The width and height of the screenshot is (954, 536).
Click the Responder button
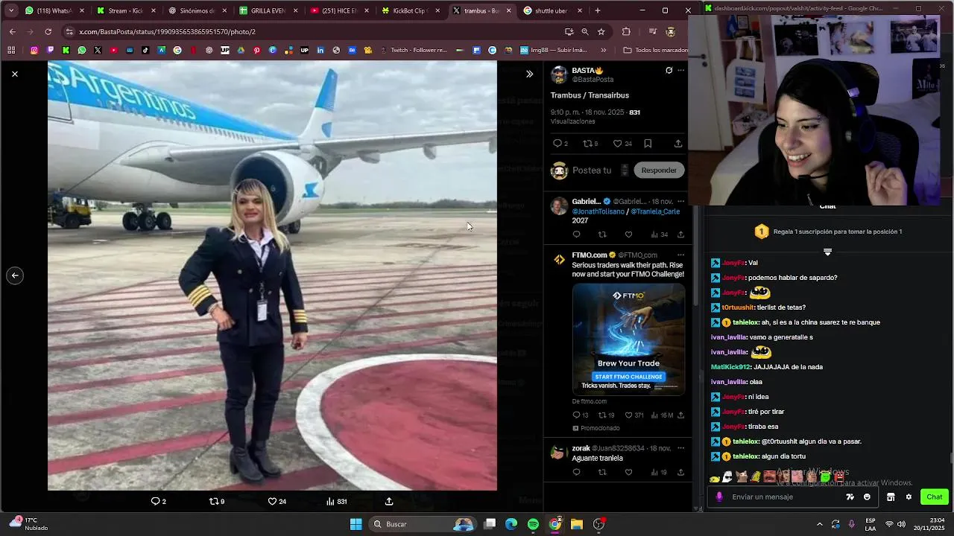pos(659,170)
